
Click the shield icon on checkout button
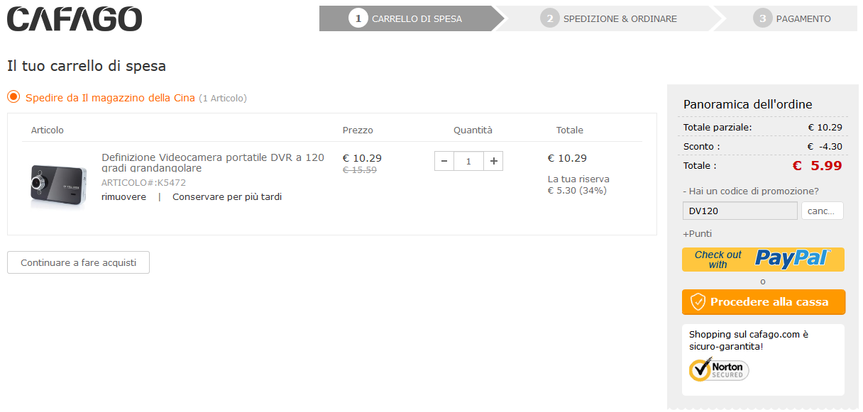698,302
